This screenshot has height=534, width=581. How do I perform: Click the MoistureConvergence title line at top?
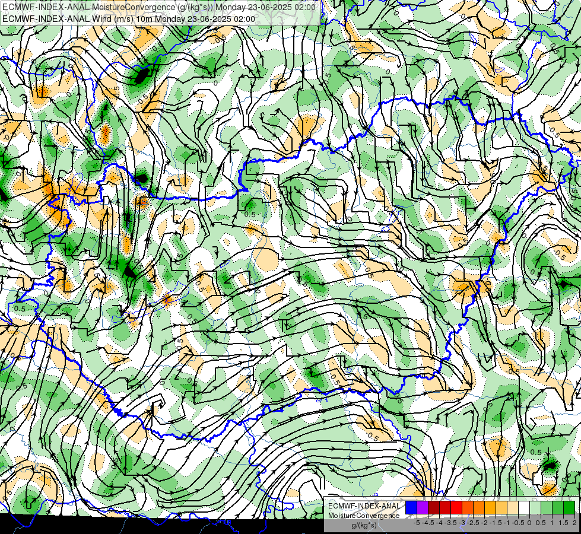(x=158, y=7)
